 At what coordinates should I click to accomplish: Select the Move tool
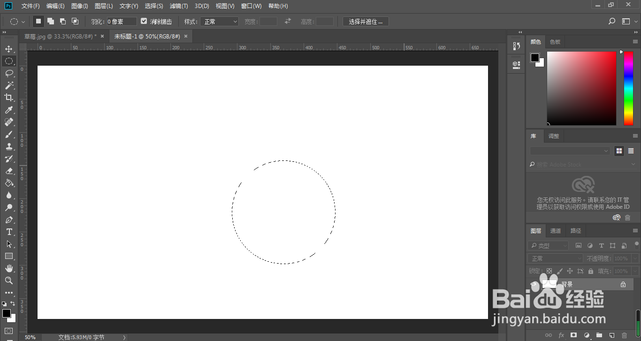point(9,49)
